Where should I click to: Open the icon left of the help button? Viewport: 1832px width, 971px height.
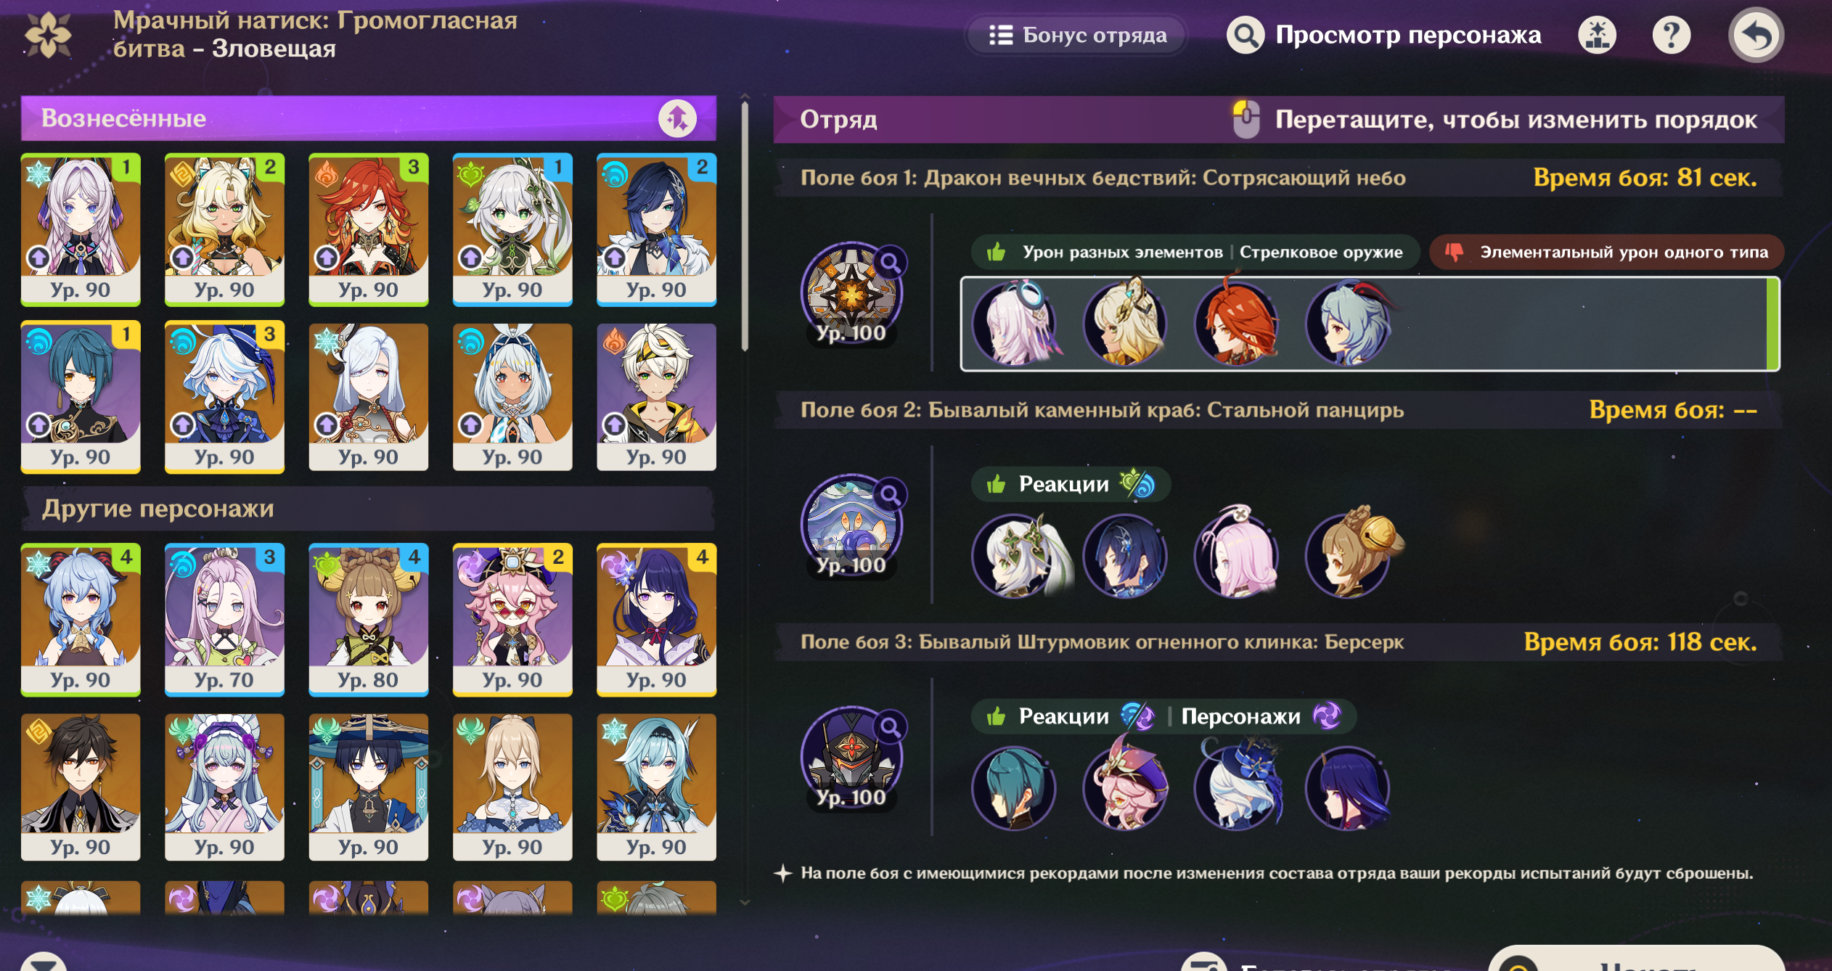pos(1597,35)
